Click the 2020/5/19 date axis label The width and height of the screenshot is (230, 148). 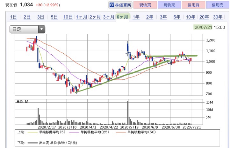coord(129,127)
